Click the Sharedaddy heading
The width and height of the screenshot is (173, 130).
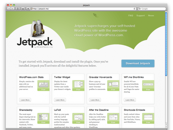click(x=26, y=110)
